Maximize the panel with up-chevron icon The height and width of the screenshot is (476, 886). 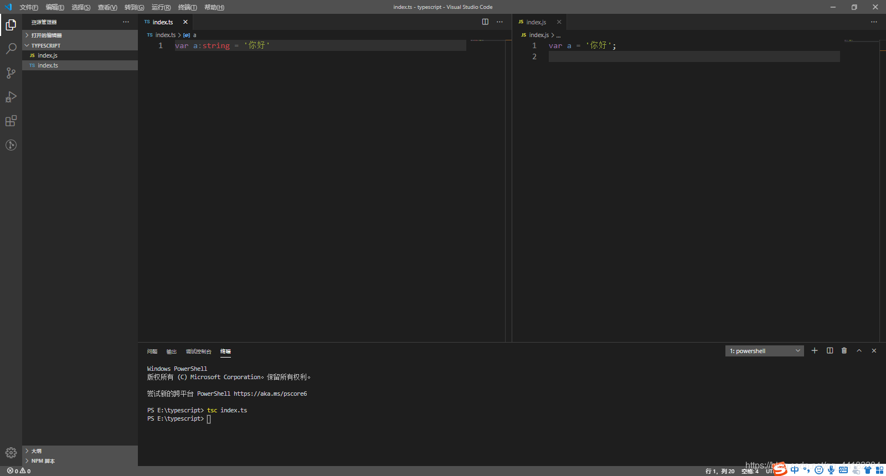click(859, 350)
